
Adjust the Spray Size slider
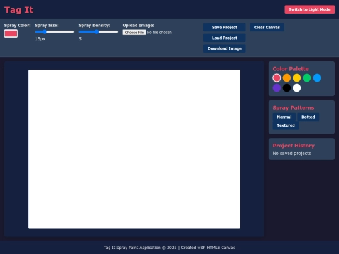point(55,32)
